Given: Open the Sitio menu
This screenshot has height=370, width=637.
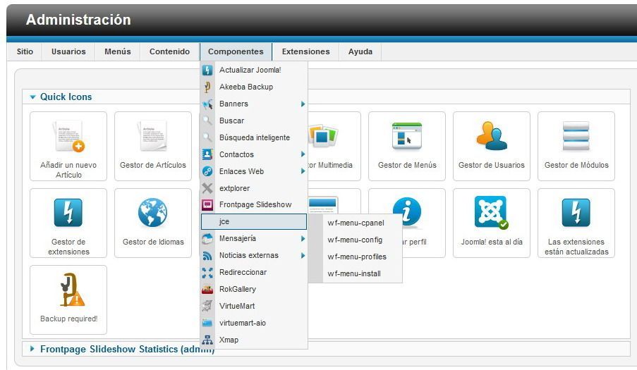Looking at the screenshot, I should point(25,51).
